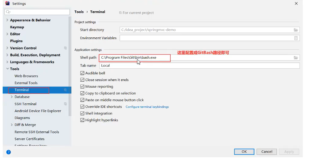This screenshot has width=317, height=163.
Task: Open Android Device File Explorer settings
Action: pos(38,111)
